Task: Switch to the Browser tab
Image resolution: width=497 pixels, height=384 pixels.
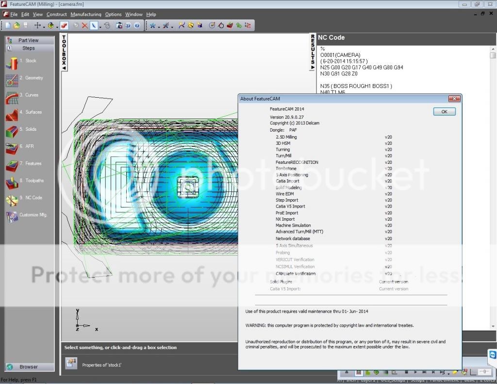Action: point(30,367)
